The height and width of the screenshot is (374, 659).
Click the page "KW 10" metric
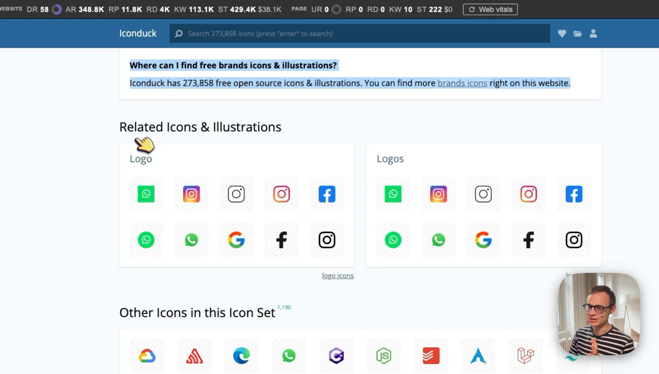[401, 9]
